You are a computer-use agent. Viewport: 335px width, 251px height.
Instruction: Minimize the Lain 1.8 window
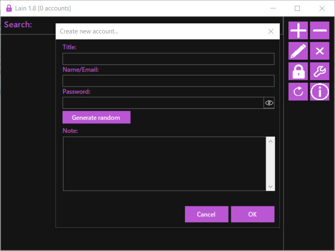pyautogui.click(x=273, y=8)
